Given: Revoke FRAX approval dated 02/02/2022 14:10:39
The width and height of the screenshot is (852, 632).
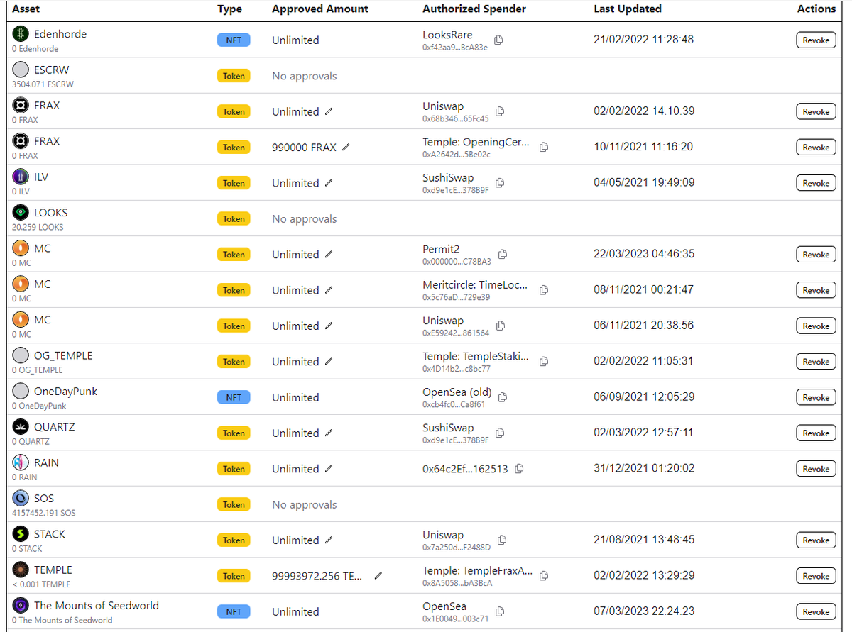Looking at the screenshot, I should (x=816, y=111).
